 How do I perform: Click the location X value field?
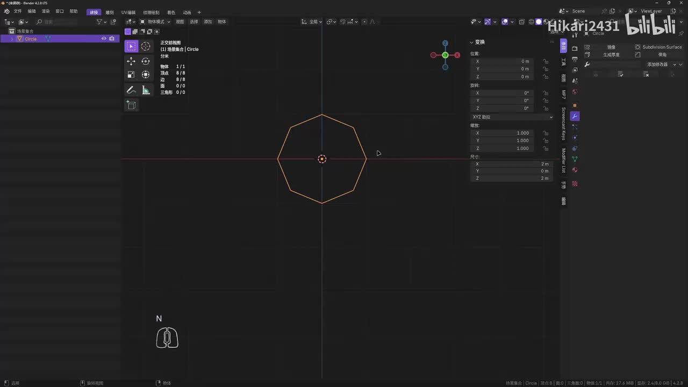[x=502, y=61]
